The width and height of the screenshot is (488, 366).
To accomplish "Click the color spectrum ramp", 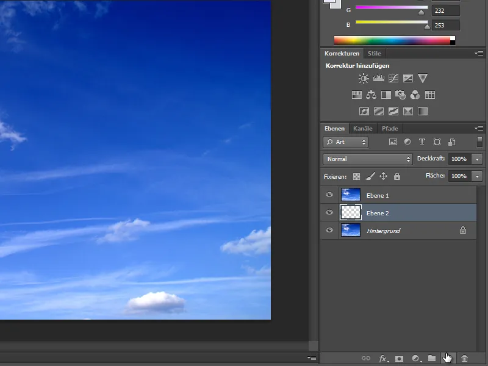I will tap(394, 40).
